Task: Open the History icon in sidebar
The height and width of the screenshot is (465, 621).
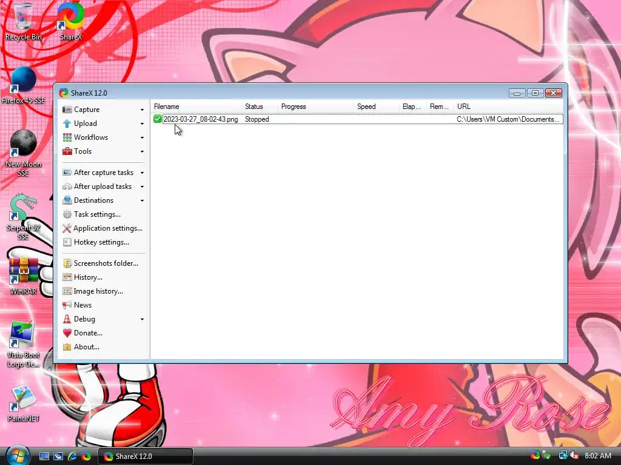Action: 67,277
